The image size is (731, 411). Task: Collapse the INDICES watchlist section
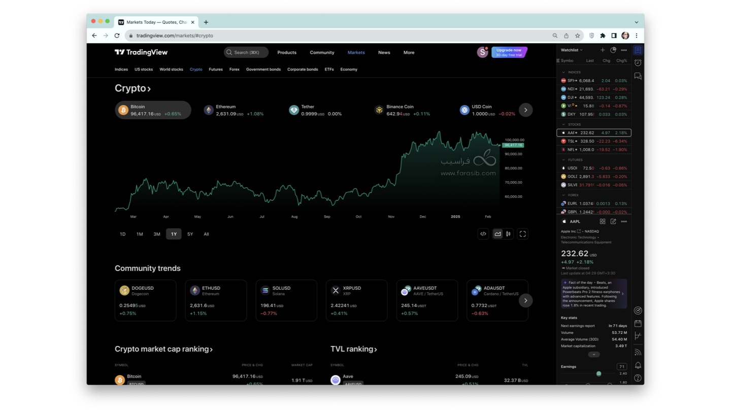coord(563,72)
